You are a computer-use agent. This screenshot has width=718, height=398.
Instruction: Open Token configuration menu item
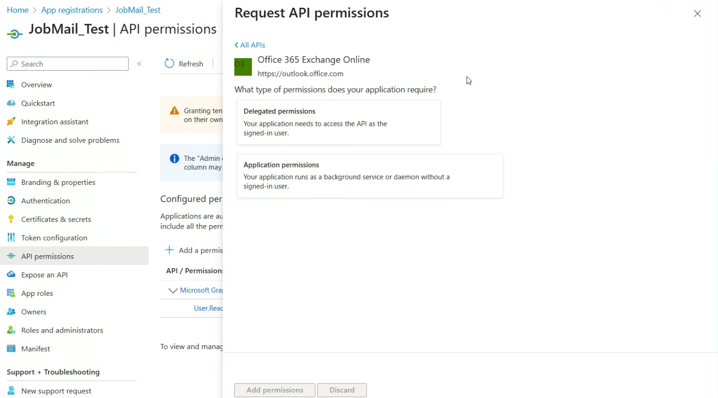pyautogui.click(x=54, y=238)
